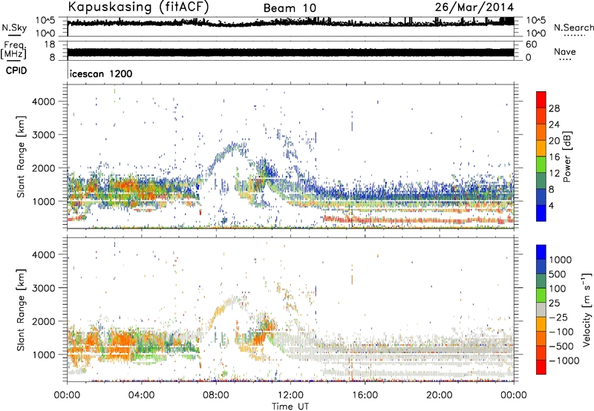The width and height of the screenshot is (594, 411).
Task: Click the '20:00' time axis label
Action: pos(439,395)
